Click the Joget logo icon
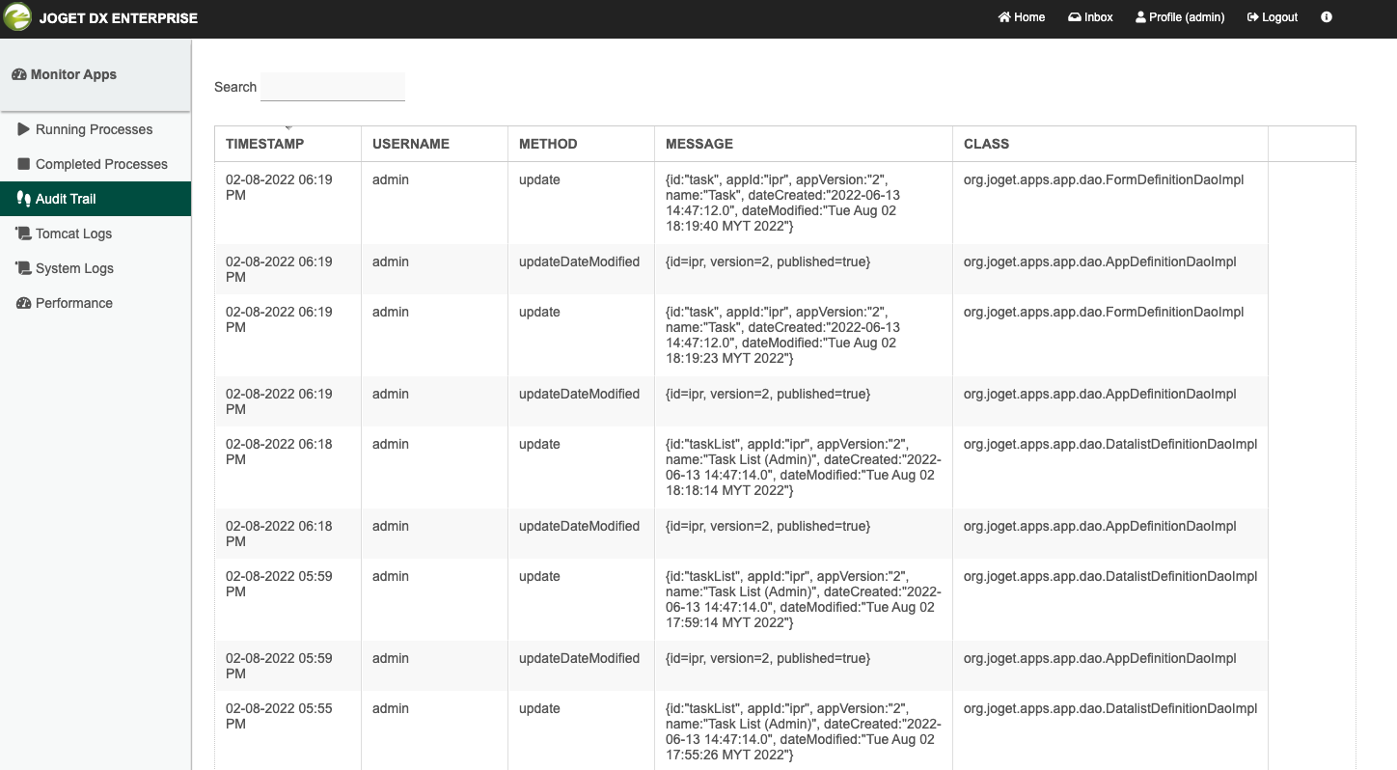 tap(18, 17)
